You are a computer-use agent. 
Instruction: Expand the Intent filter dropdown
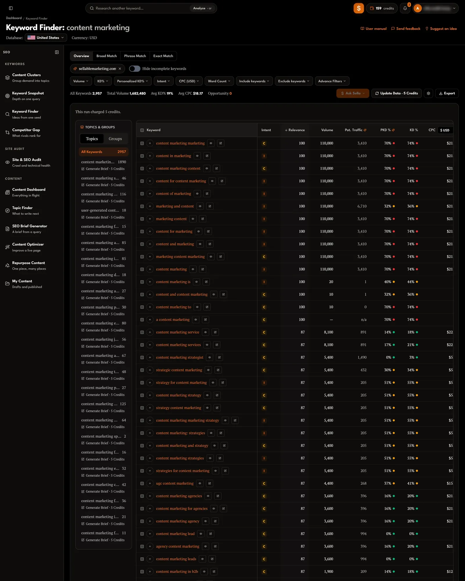coord(164,81)
